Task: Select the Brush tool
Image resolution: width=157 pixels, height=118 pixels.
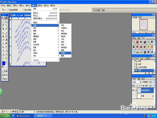Action: [6, 33]
